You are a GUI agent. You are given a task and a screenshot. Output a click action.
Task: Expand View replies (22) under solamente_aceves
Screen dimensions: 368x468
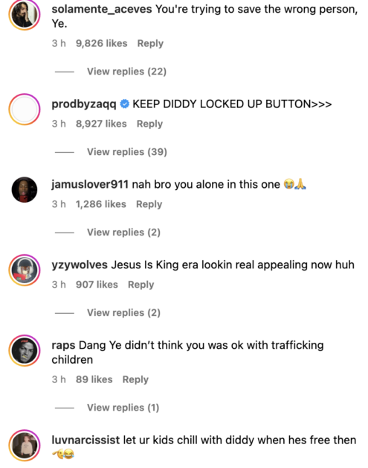pos(126,72)
